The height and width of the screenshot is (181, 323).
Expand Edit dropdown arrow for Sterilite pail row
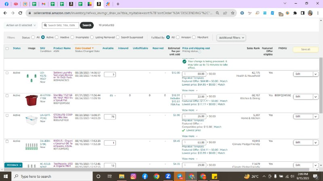(x=316, y=97)
